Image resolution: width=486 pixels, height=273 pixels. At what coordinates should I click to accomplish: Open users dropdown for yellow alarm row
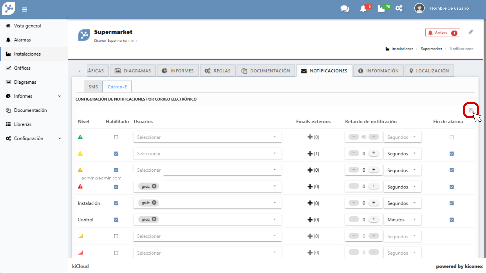[x=207, y=153]
